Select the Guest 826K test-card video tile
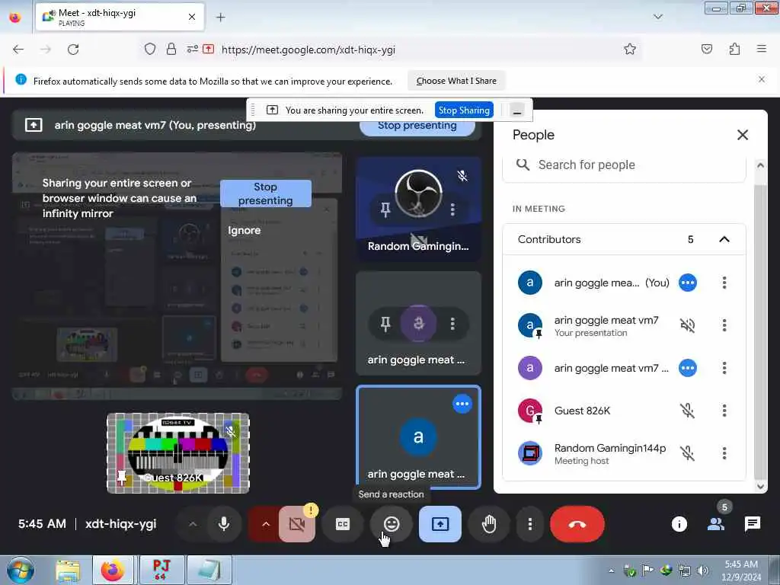780x585 pixels. [178, 453]
